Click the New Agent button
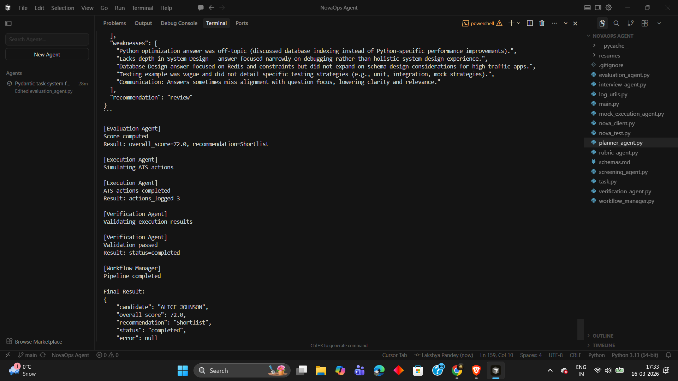The width and height of the screenshot is (678, 381). point(47,54)
